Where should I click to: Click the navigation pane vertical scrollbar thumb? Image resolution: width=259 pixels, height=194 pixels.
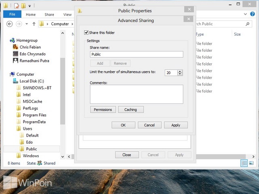pos(63,91)
